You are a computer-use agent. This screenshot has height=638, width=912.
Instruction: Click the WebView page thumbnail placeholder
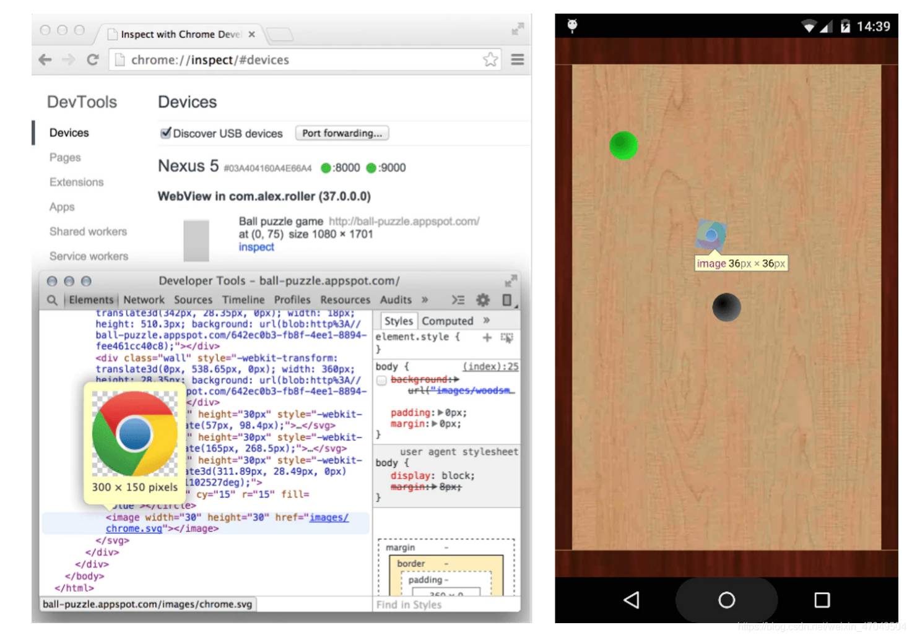click(x=196, y=241)
